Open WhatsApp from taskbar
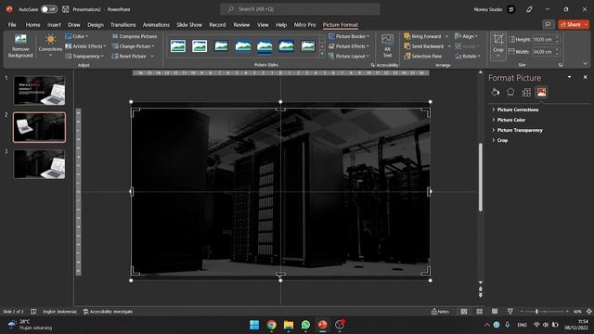The width and height of the screenshot is (594, 334). point(305,325)
